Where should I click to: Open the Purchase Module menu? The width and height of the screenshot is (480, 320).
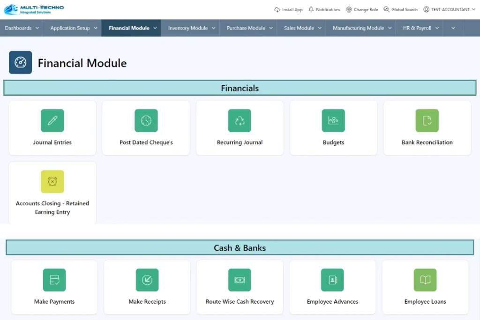[x=249, y=28]
